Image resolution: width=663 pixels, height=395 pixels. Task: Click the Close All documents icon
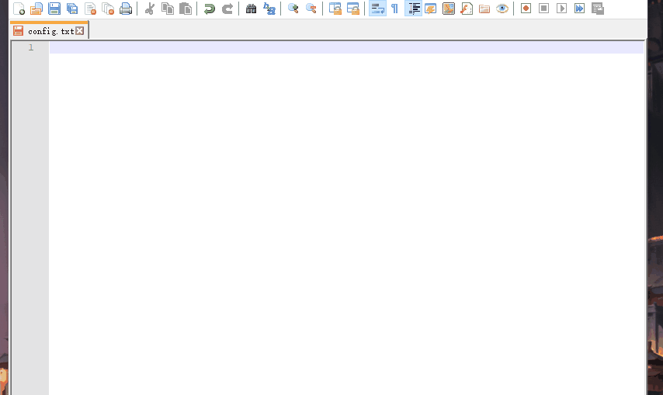click(x=108, y=9)
